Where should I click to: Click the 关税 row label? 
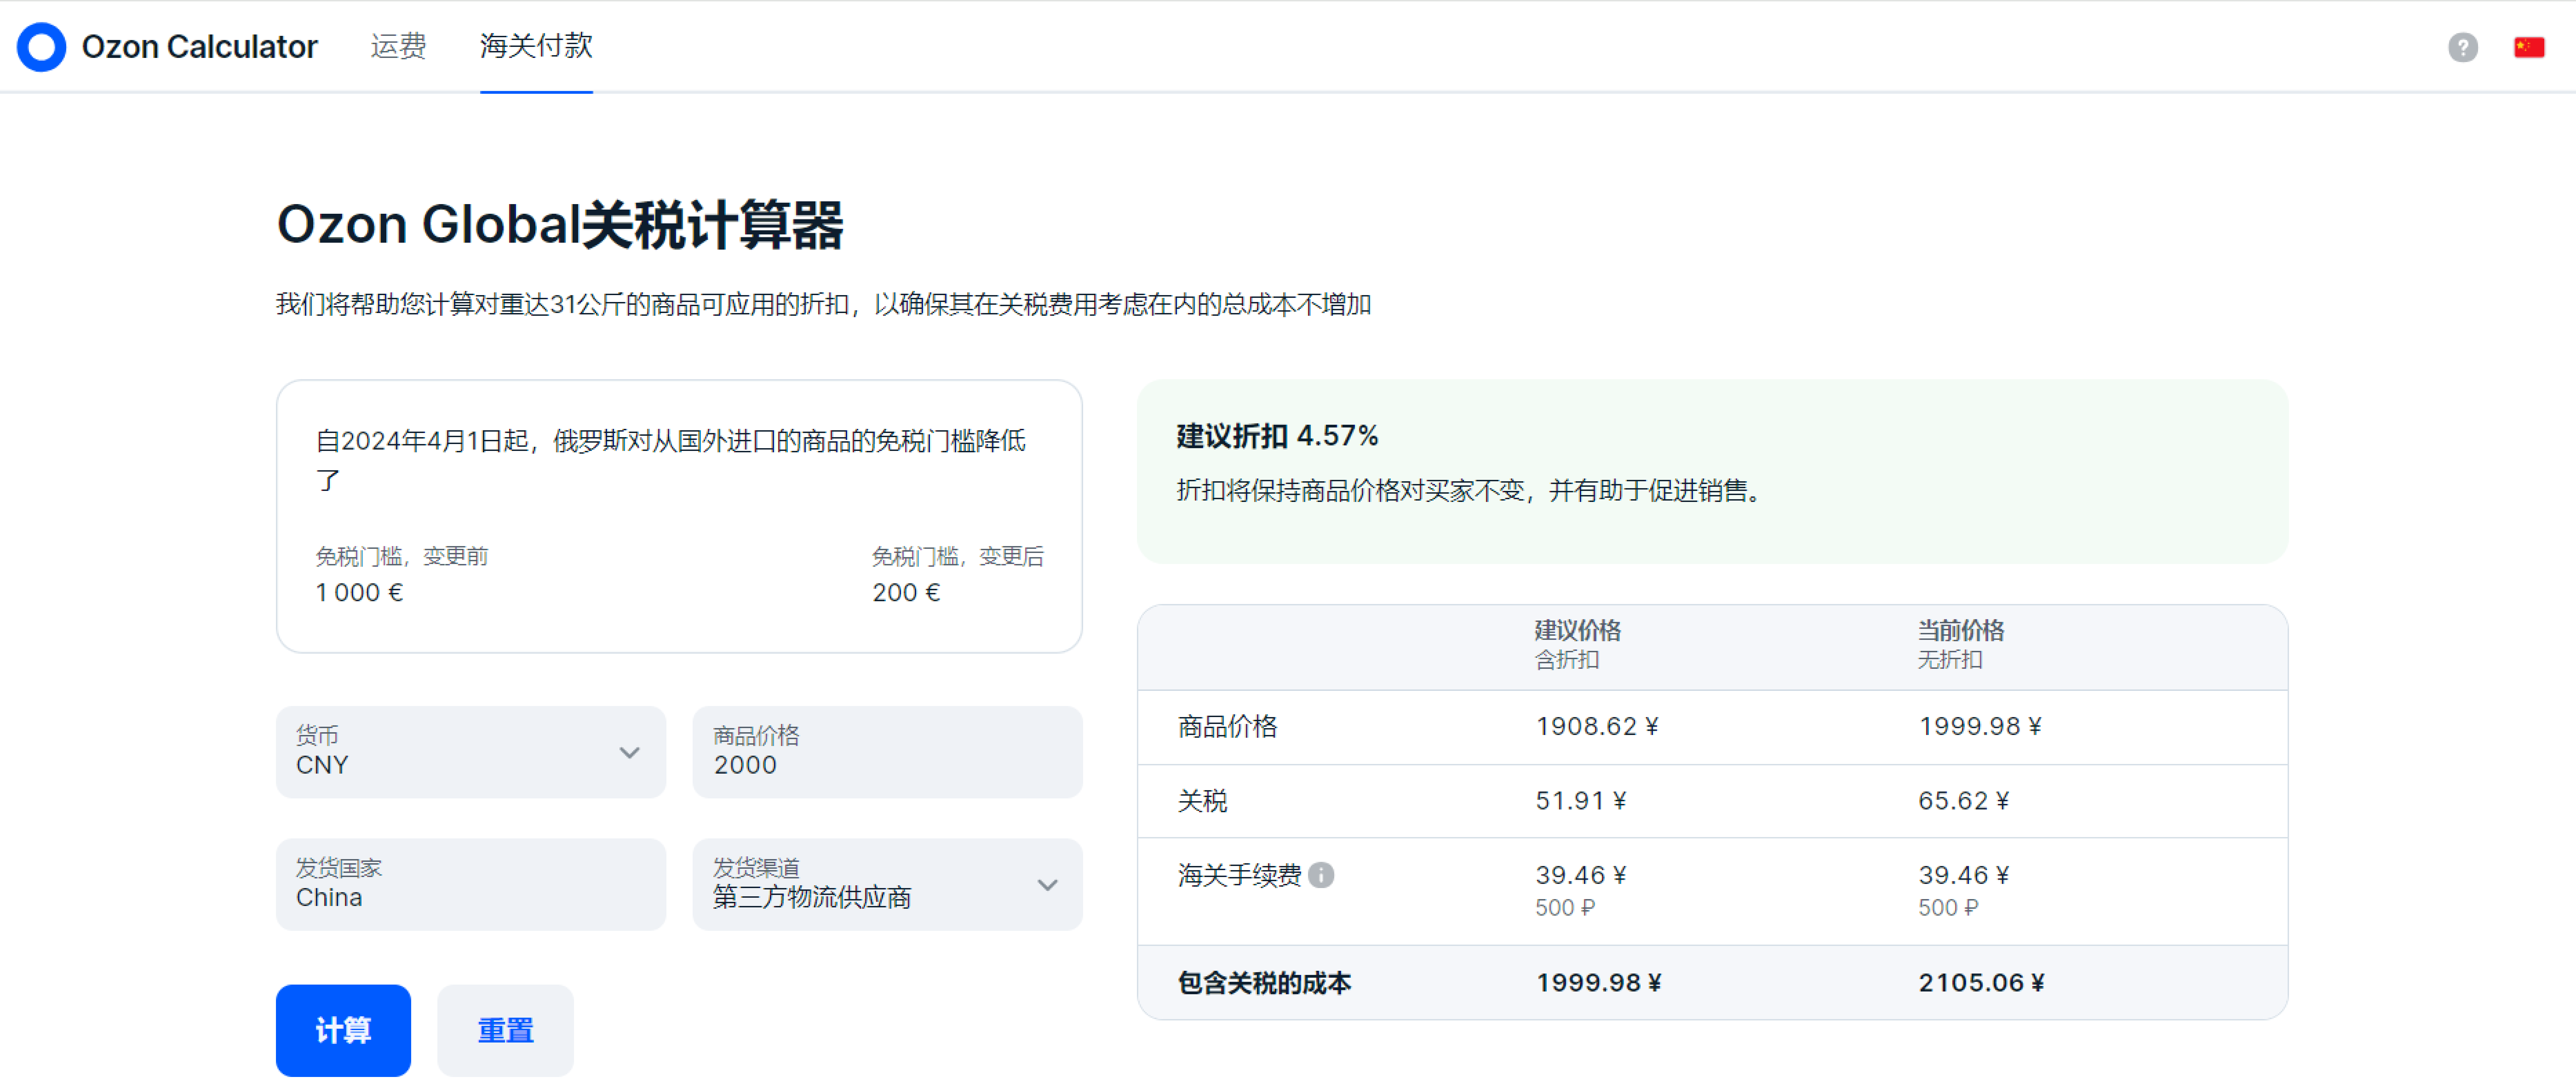point(1202,801)
